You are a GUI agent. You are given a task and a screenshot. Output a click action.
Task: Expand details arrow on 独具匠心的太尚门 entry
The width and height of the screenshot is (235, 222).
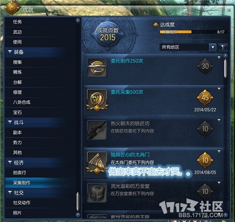point(219,151)
